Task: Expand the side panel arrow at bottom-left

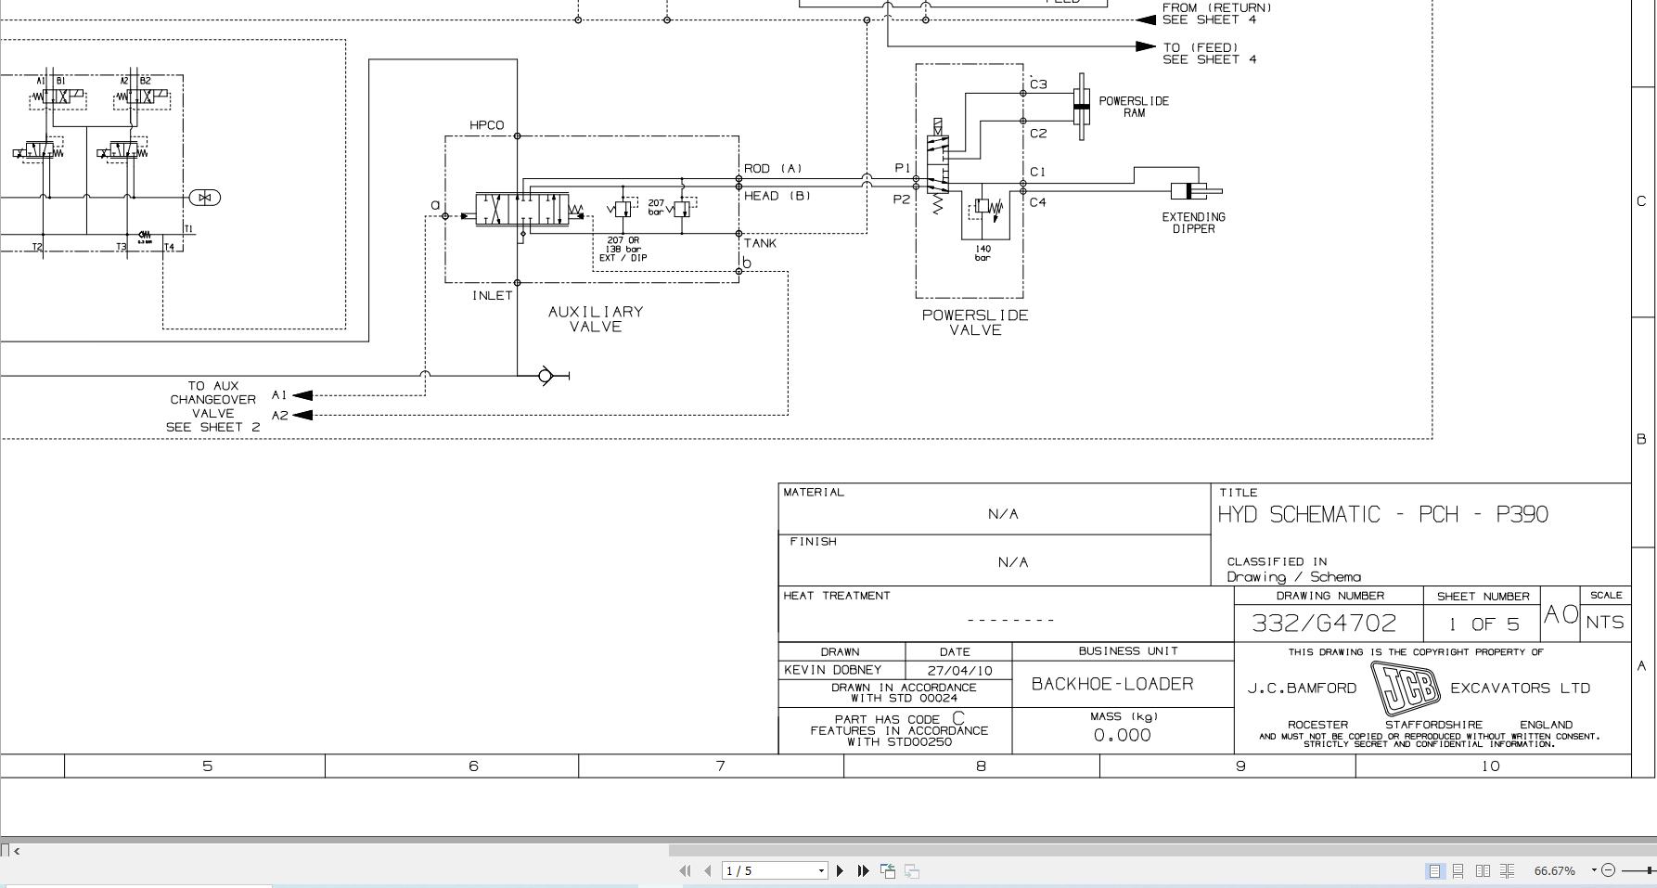Action: point(17,850)
